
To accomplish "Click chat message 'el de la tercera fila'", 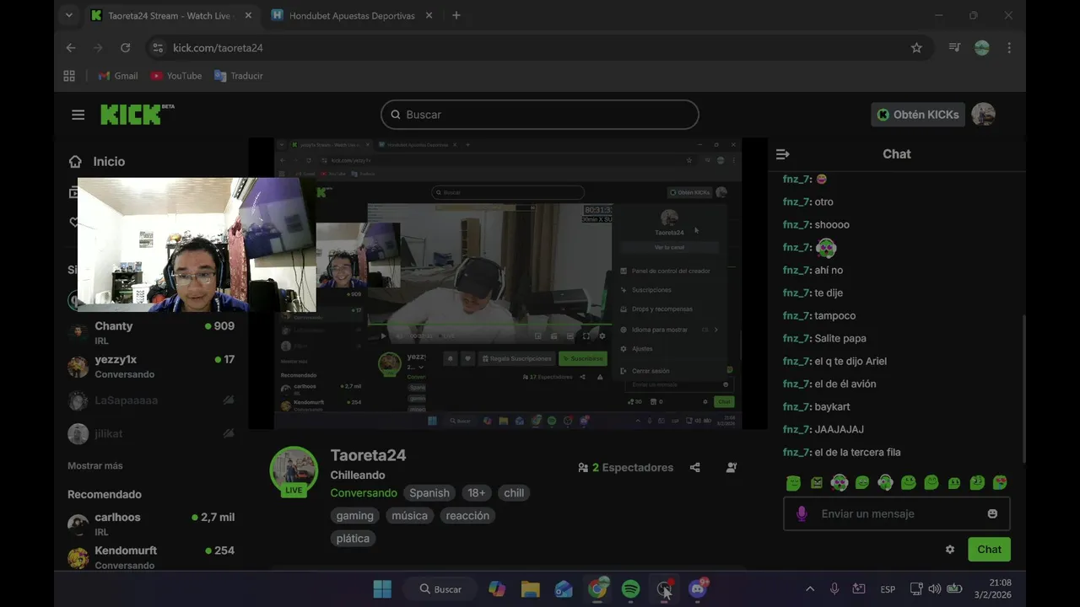I will click(x=857, y=452).
